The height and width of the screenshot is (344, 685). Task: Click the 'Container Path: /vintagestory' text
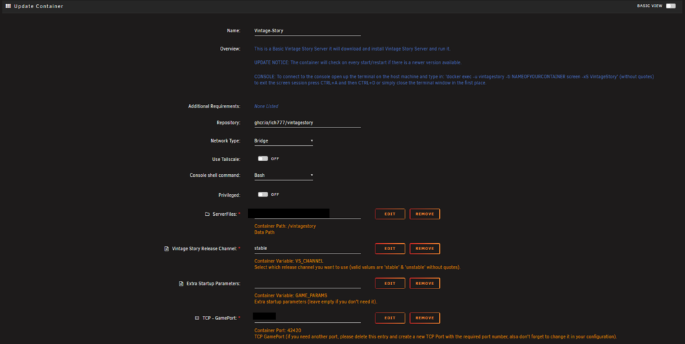click(285, 226)
